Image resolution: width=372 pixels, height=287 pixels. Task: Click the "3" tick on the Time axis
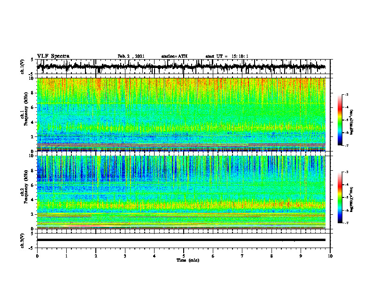(x=125, y=256)
